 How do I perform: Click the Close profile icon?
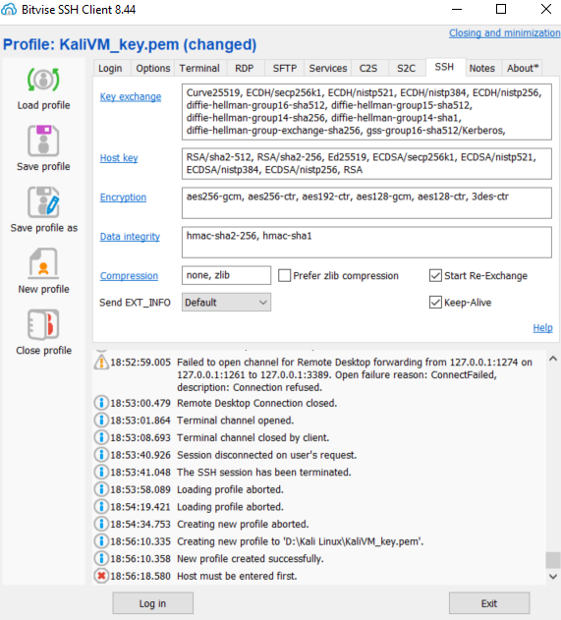tap(43, 324)
